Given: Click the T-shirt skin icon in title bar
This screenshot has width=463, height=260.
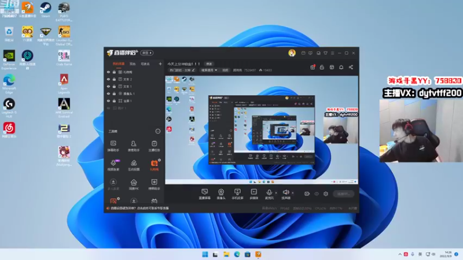Looking at the screenshot, I should coord(325,53).
